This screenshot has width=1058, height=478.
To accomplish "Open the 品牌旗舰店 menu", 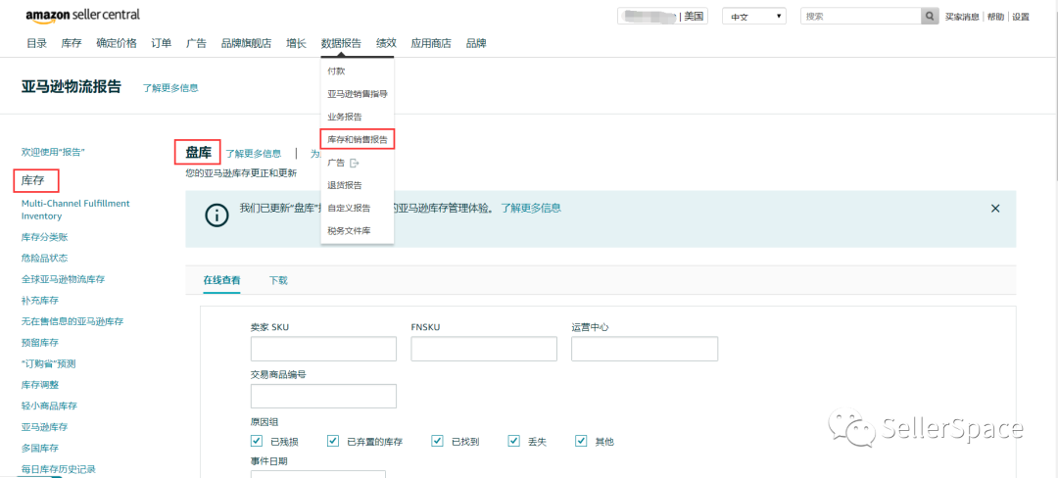I will point(246,43).
